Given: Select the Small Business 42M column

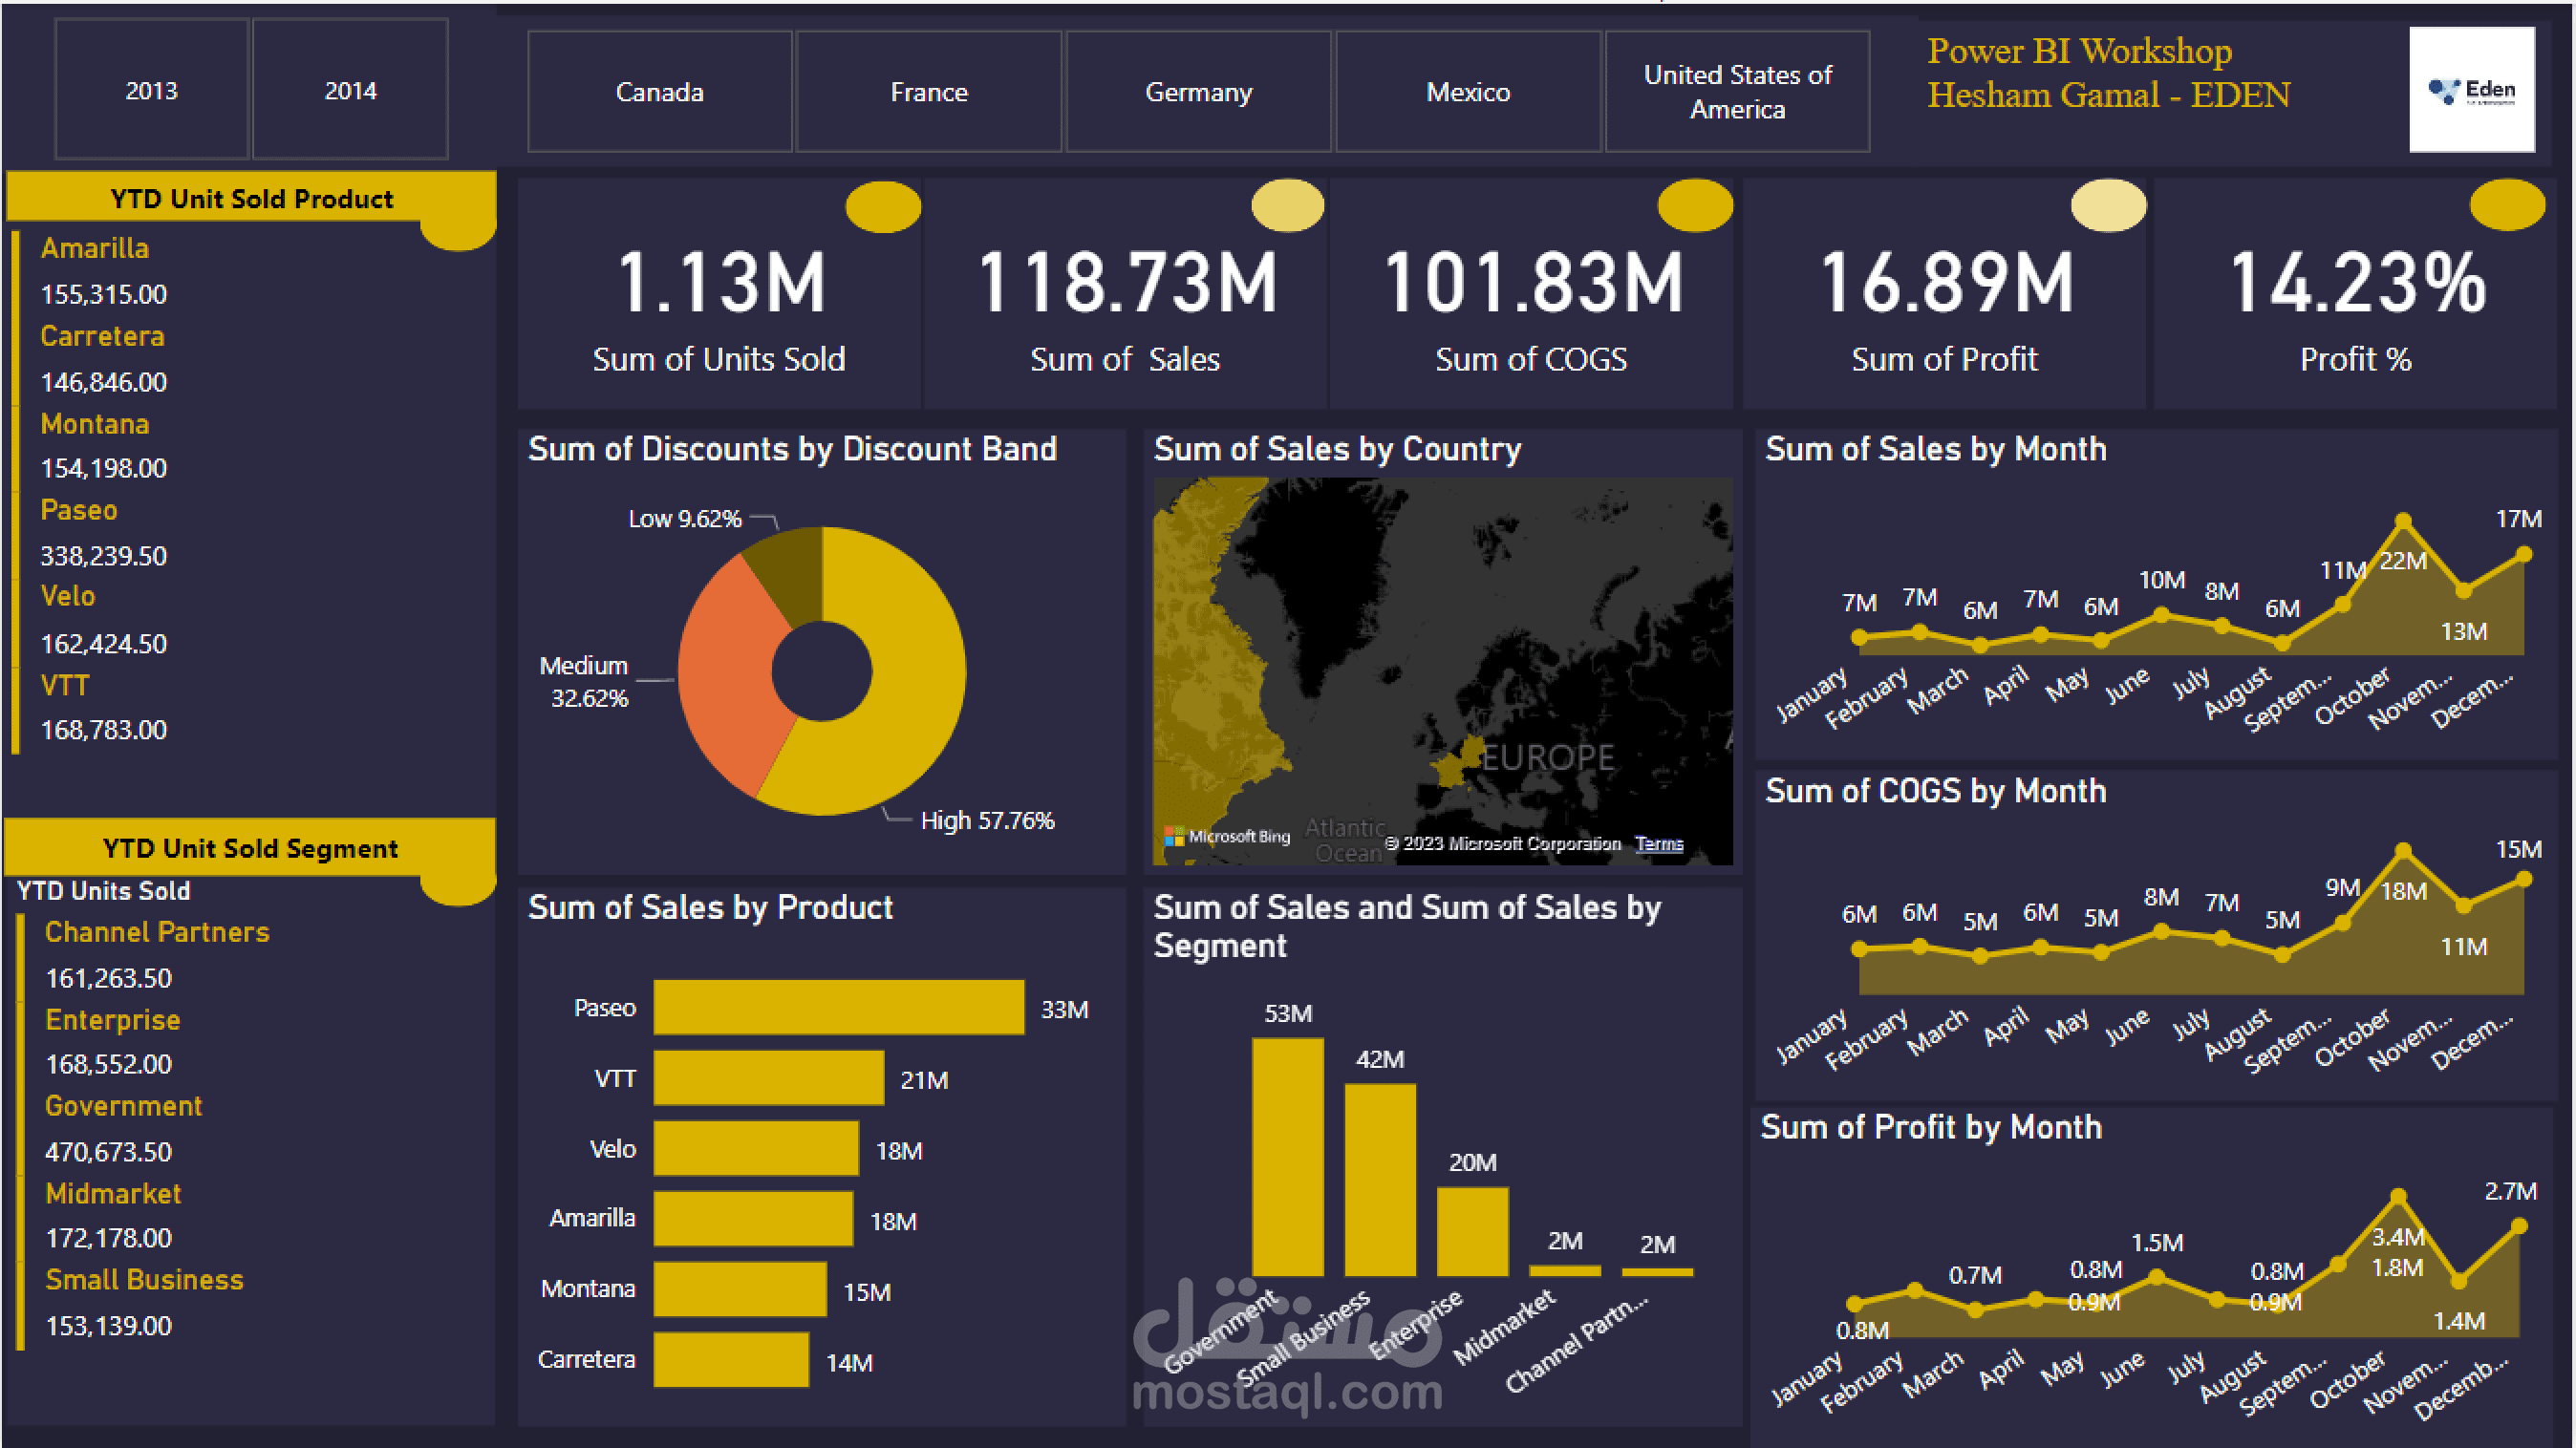Looking at the screenshot, I should [1380, 1181].
